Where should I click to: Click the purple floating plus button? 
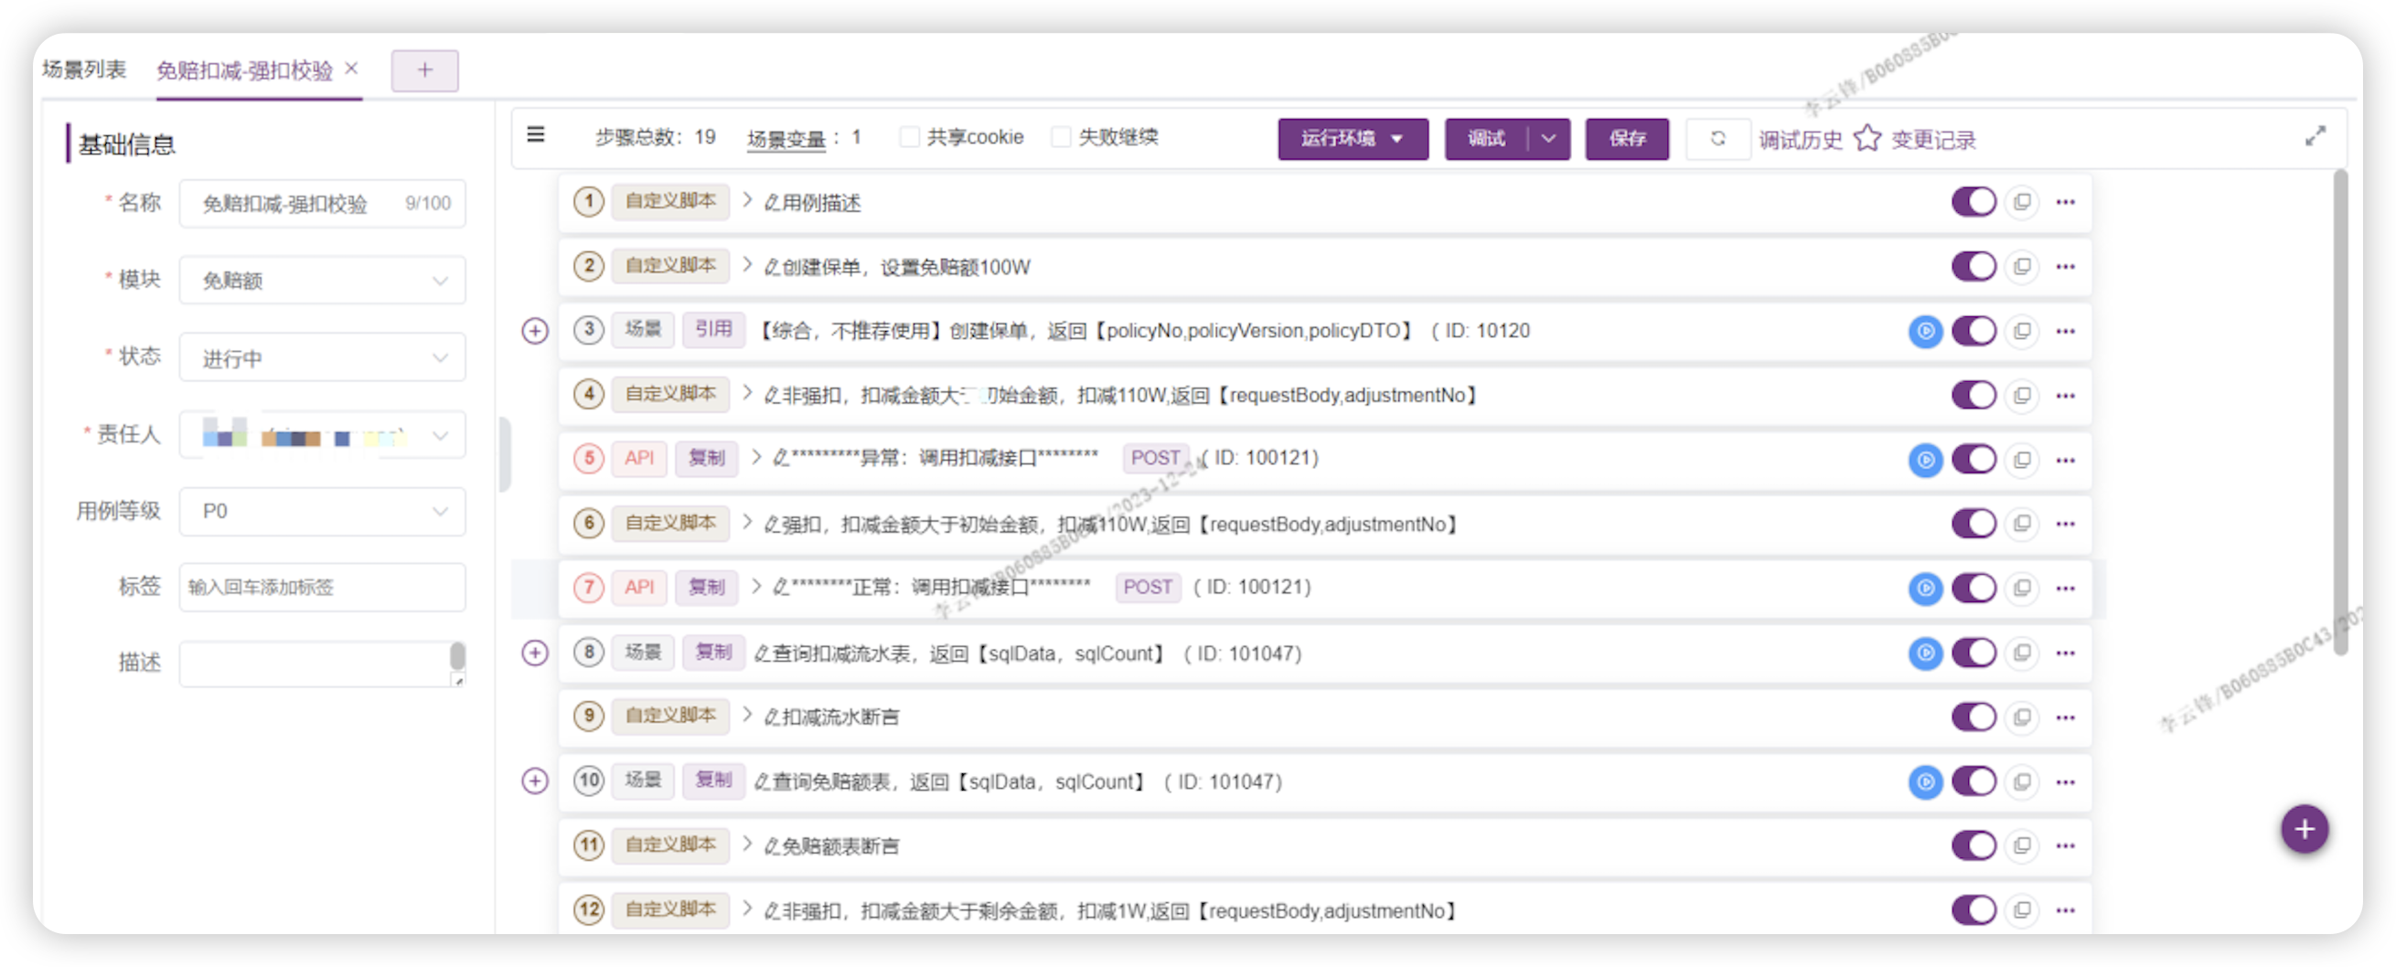coord(2304,828)
